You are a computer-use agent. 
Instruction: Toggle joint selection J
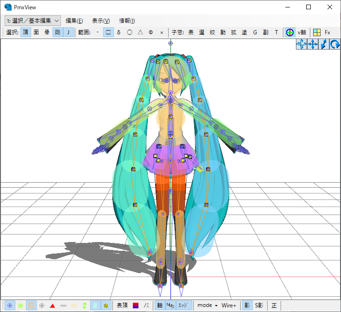[x=68, y=32]
